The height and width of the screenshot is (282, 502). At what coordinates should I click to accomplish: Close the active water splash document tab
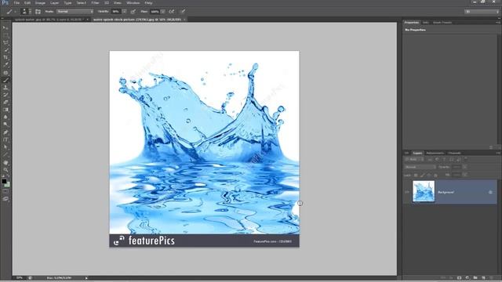coord(185,20)
